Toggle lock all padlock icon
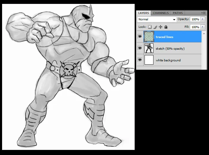This screenshot has height=155, width=209. pos(166,27)
